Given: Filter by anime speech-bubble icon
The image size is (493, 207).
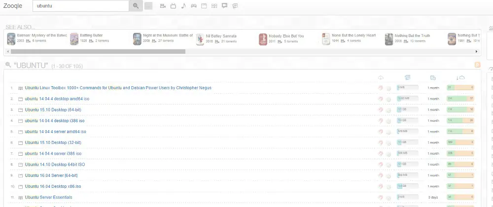Looking at the screenshot, I should click(224, 5).
